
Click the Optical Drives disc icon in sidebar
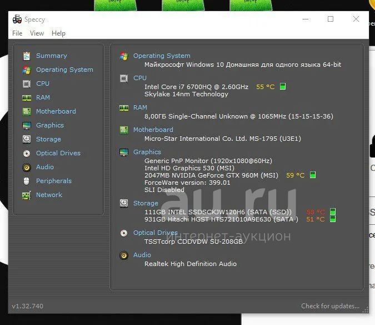pos(27,153)
